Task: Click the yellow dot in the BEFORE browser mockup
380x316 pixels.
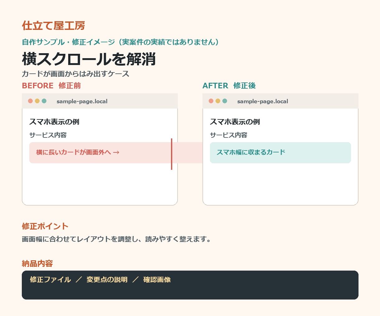Action: point(37,101)
